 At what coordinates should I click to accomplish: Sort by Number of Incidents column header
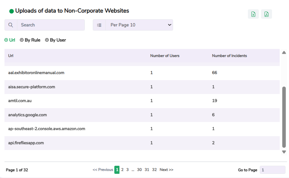(229, 56)
